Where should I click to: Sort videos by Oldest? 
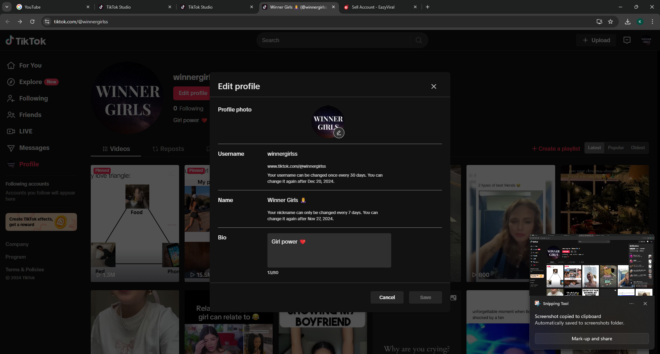tap(638, 147)
